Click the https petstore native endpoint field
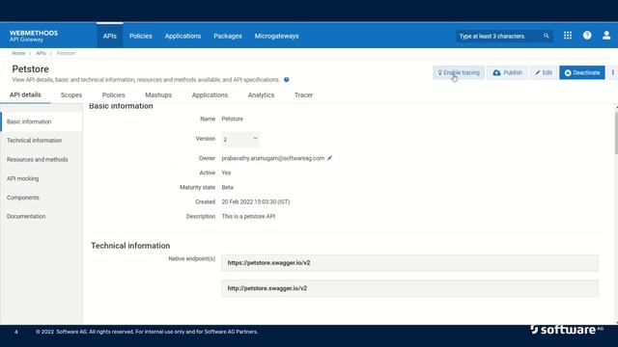This screenshot has width=618, height=347. pyautogui.click(x=409, y=263)
